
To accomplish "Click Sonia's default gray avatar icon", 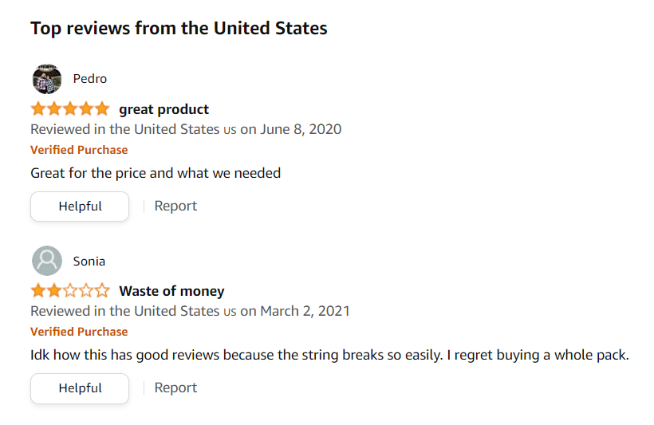I will 46,261.
